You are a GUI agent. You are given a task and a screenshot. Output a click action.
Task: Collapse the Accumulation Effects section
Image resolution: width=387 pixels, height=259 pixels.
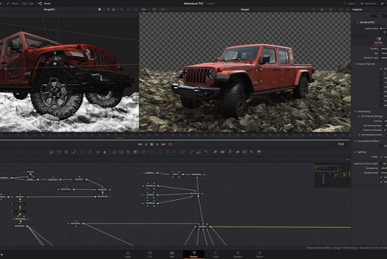point(355,141)
